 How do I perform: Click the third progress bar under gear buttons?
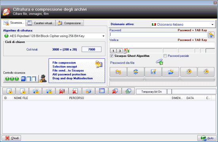[x=197, y=79]
